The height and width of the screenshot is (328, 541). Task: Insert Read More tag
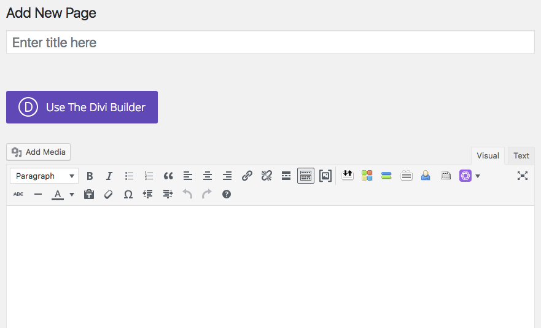(286, 176)
